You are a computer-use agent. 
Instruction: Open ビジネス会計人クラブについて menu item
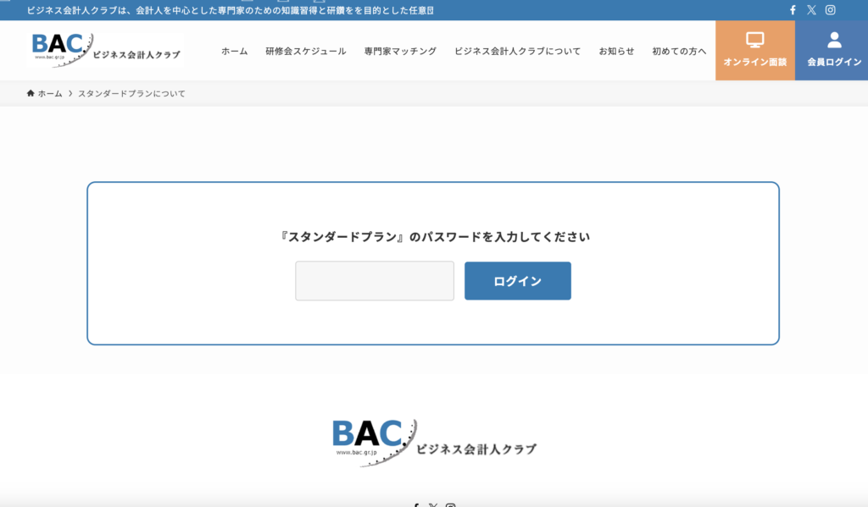pos(517,51)
